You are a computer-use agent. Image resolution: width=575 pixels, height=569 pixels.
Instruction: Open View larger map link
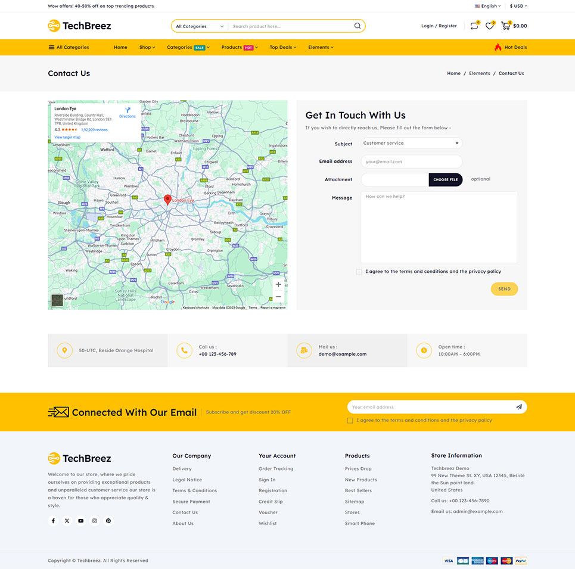pos(67,137)
